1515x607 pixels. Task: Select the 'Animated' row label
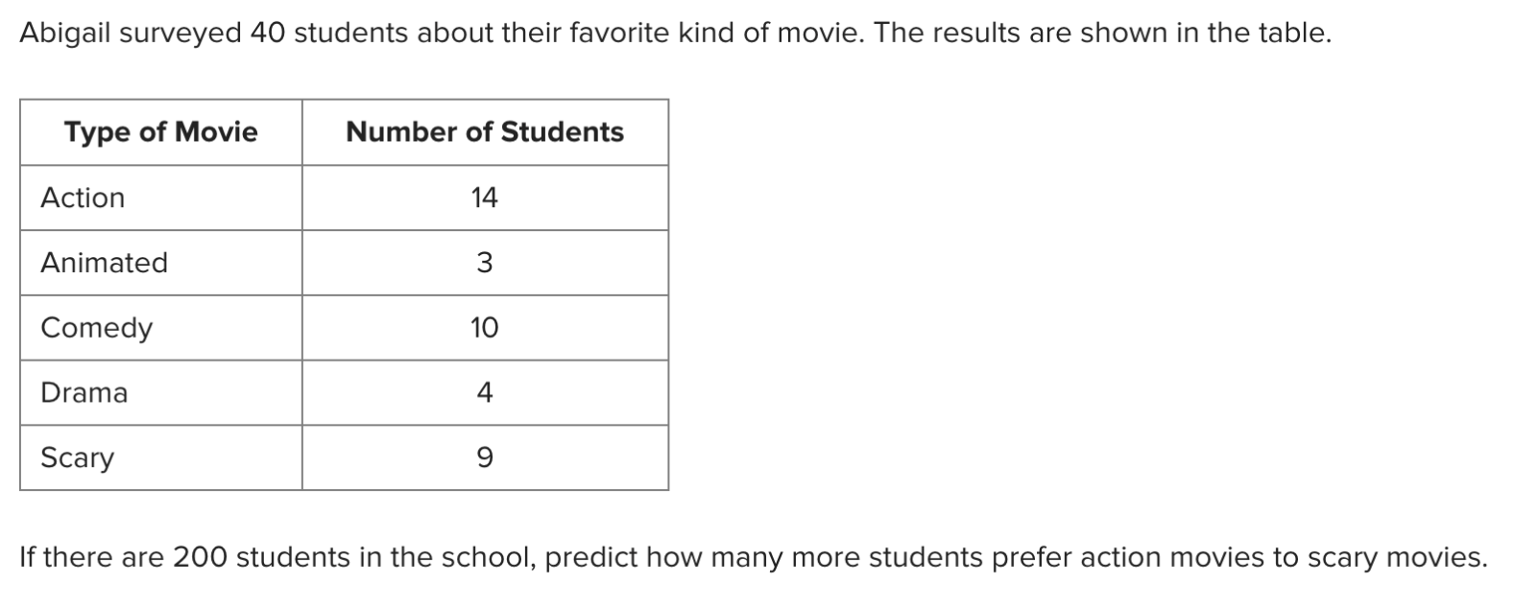(x=104, y=262)
